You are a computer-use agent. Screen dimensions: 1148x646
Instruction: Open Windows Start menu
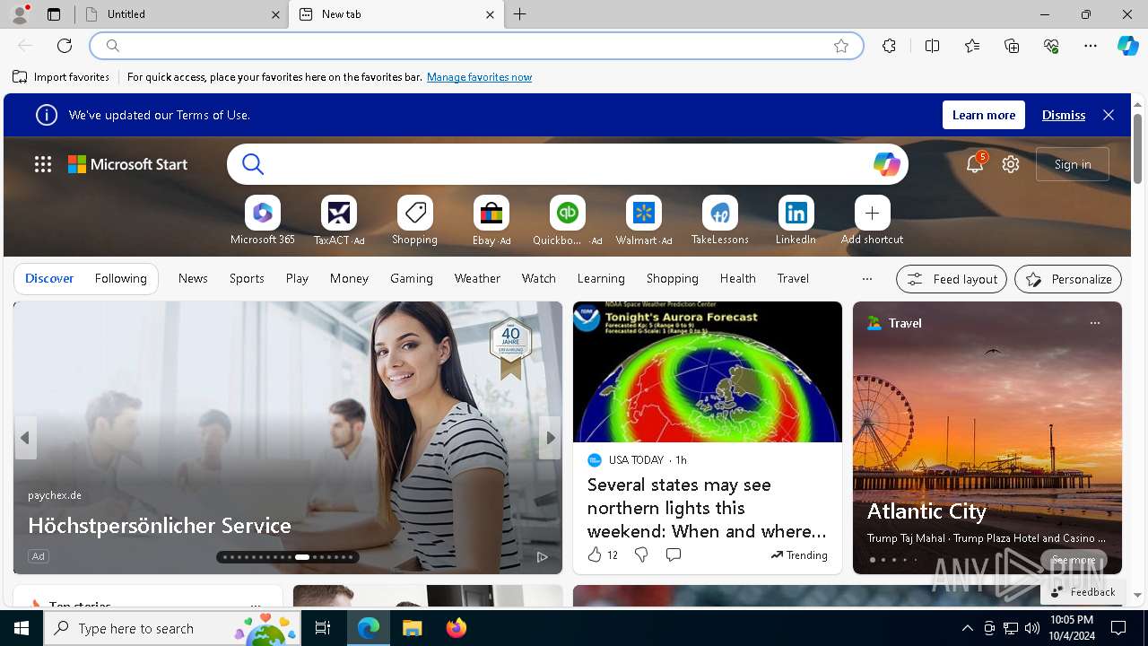(x=22, y=628)
